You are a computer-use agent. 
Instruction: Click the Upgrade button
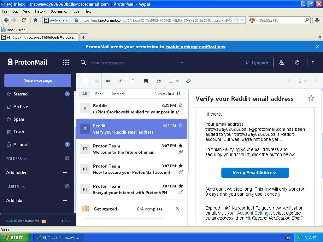click(257, 63)
